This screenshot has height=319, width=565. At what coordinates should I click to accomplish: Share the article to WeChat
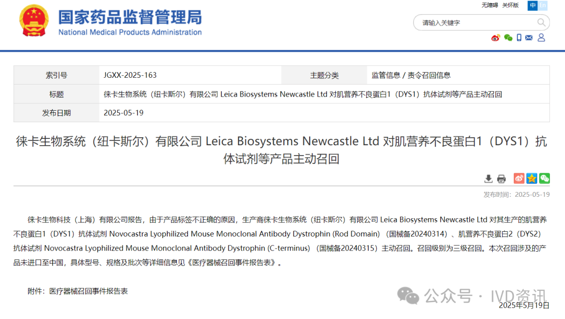coord(544,178)
